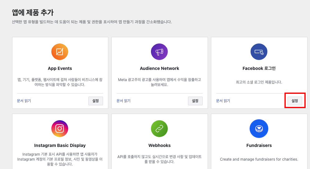Image resolution: width=310 pixels, height=169 pixels.
Task: Click the orange App Events chart icon
Action: (x=60, y=52)
